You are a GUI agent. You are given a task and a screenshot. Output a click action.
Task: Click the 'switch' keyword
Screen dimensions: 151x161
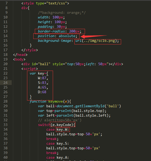point(44,125)
